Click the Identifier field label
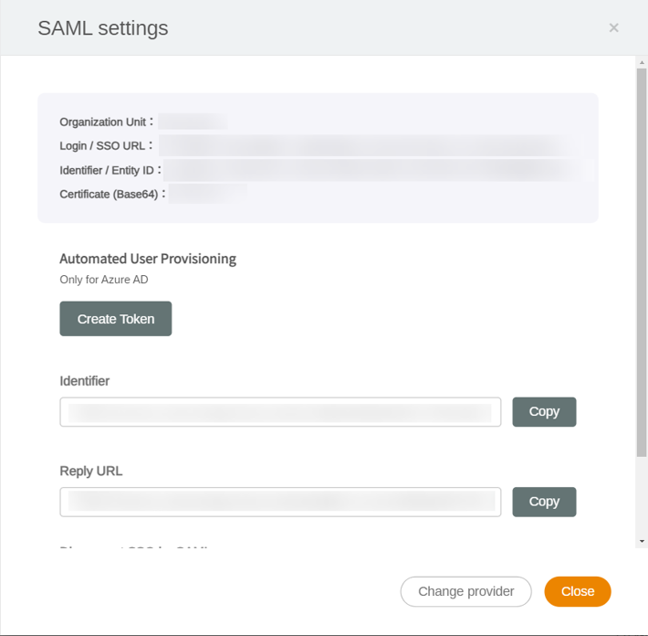648x636 pixels. [x=85, y=381]
